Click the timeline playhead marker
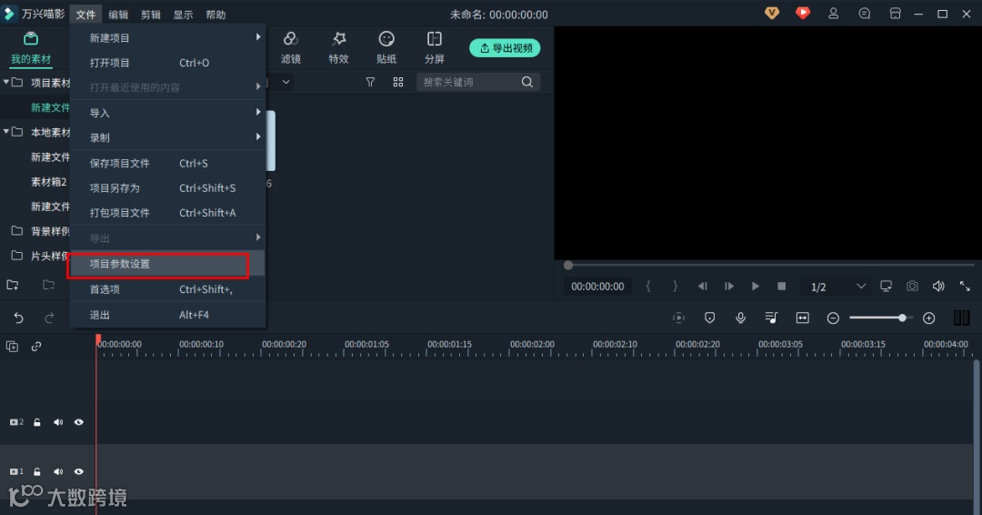Image resolution: width=982 pixels, height=515 pixels. [98, 340]
